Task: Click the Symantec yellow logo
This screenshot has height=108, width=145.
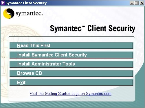Action: click(x=9, y=13)
